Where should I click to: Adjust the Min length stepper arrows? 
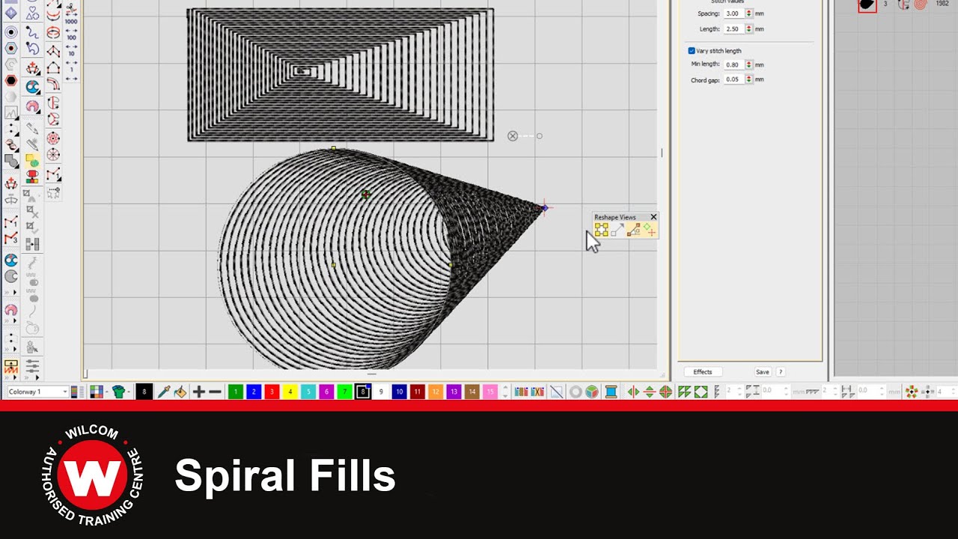pyautogui.click(x=749, y=65)
